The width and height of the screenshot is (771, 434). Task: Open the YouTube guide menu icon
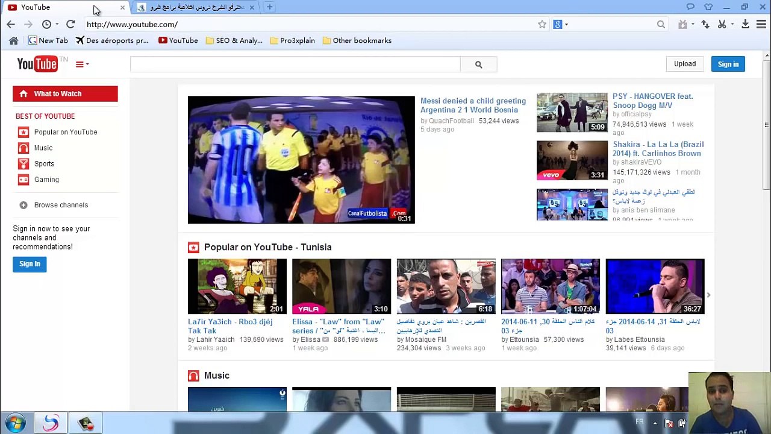click(x=79, y=64)
